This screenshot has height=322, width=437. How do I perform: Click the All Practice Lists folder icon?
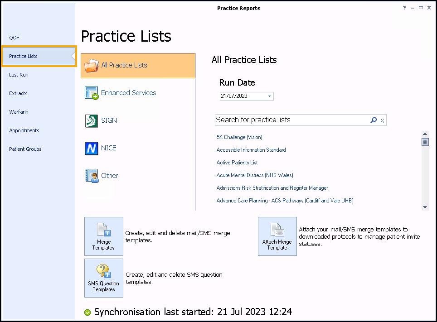tap(91, 65)
